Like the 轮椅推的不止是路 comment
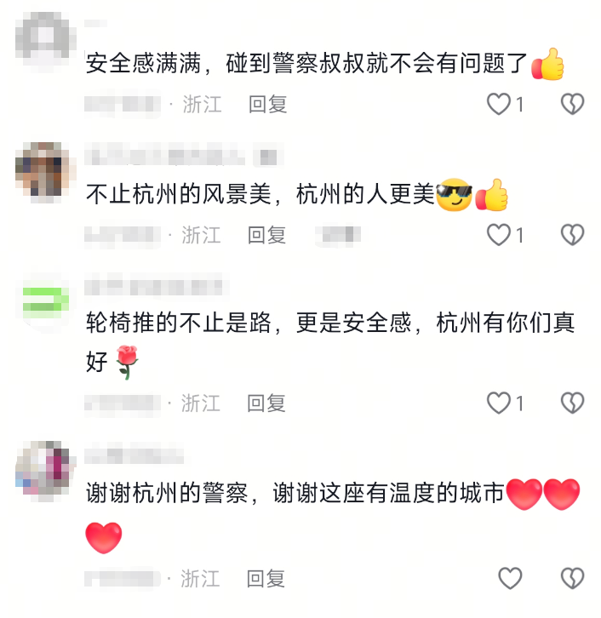 coord(499,403)
